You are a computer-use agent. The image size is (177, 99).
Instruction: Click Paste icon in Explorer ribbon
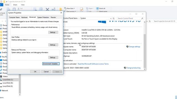point(14,9)
